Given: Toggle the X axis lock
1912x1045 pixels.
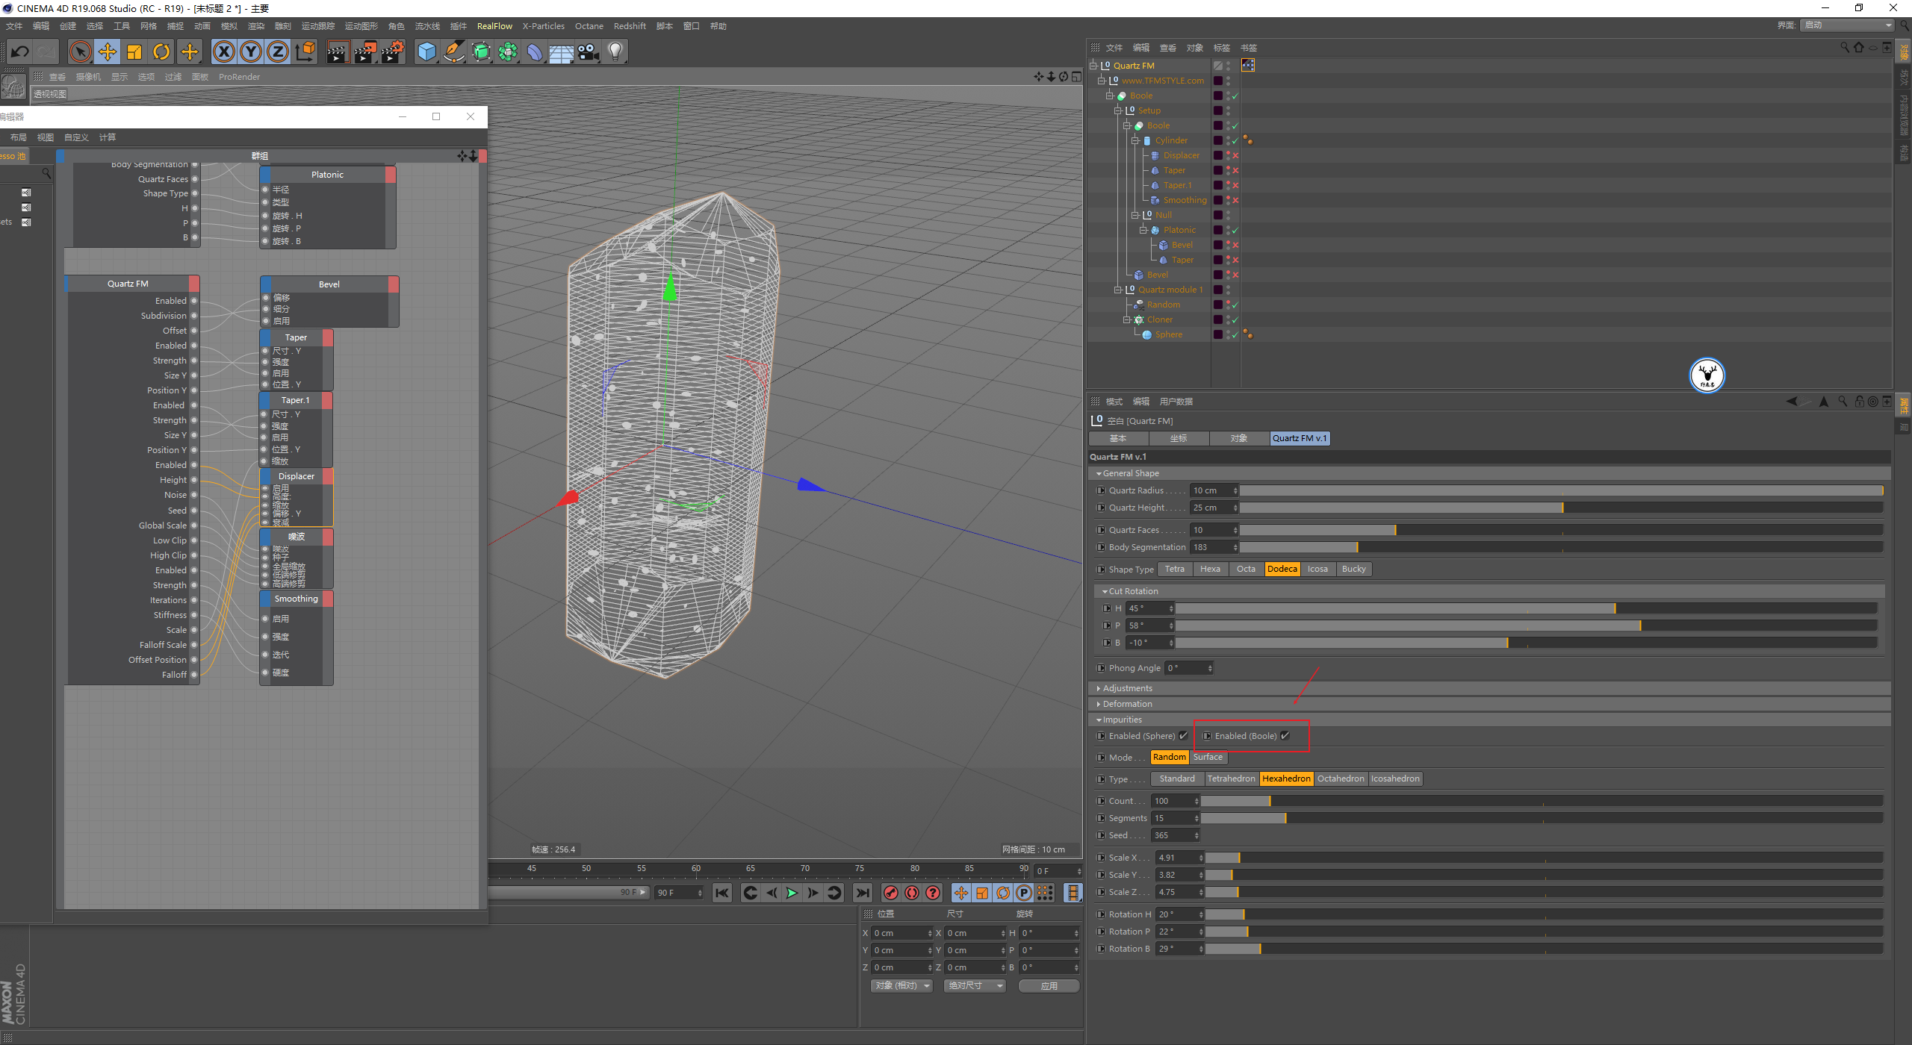Looking at the screenshot, I should coord(223,52).
